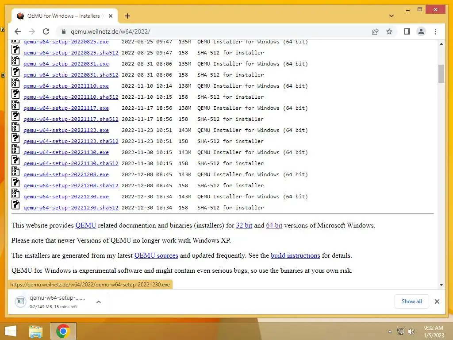Open the 32 bit installers link
Viewport: 453px width, 340px height.
tap(244, 225)
